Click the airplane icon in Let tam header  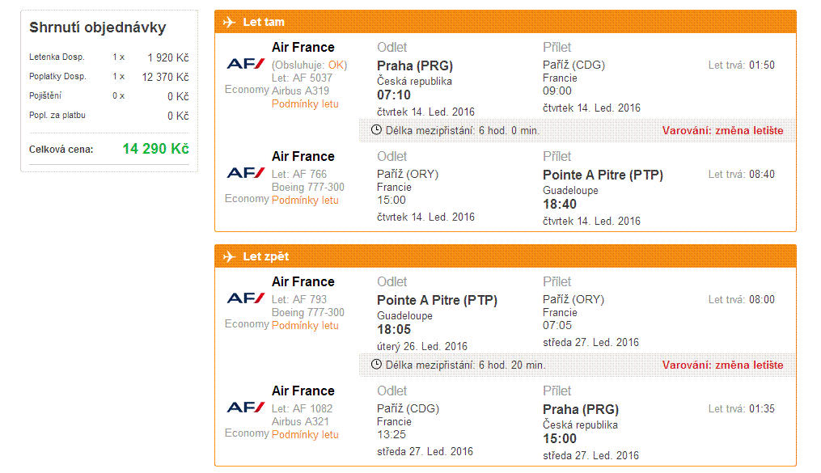tap(229, 22)
